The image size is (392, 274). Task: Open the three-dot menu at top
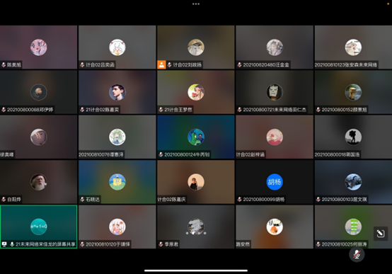coord(196,4)
